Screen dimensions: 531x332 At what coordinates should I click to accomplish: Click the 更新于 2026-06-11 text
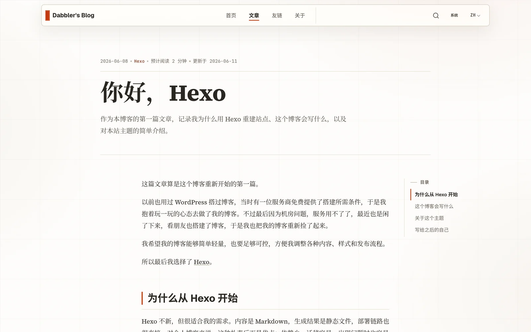[x=215, y=61]
